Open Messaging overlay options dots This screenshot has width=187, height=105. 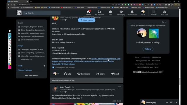pos(167,102)
